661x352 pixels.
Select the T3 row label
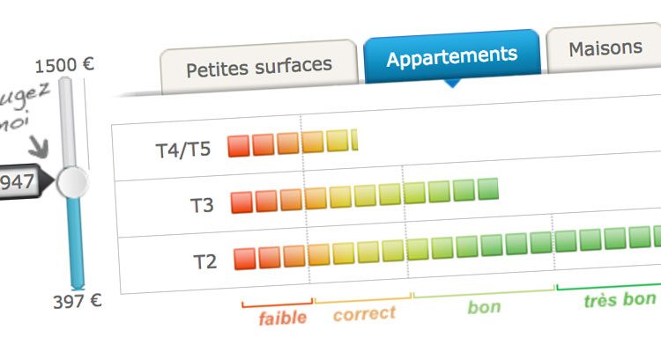pyautogui.click(x=202, y=205)
